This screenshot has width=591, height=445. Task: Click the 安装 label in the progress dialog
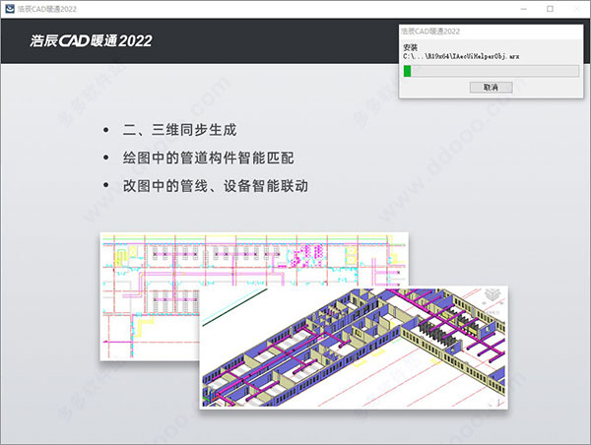coord(411,47)
